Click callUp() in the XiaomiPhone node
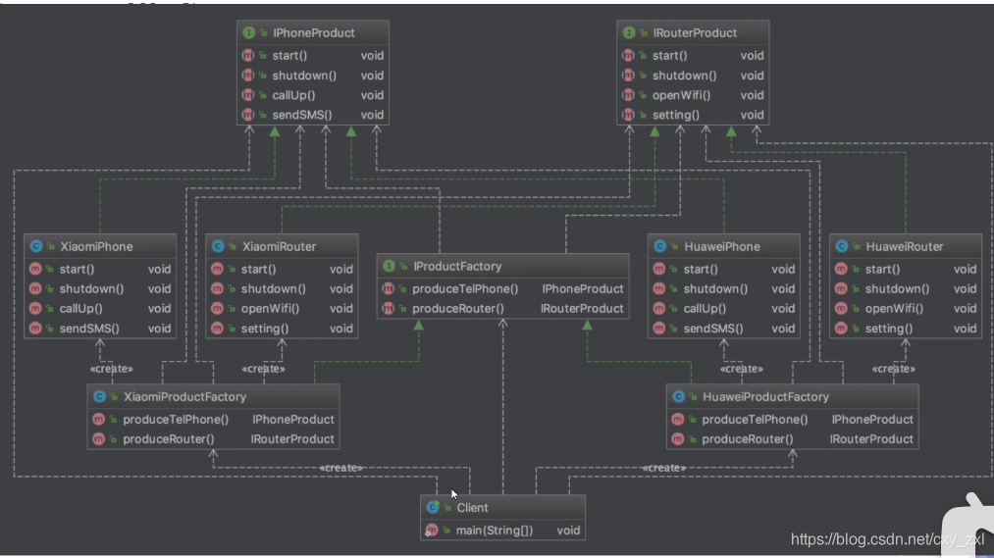This screenshot has width=994, height=558. [80, 309]
